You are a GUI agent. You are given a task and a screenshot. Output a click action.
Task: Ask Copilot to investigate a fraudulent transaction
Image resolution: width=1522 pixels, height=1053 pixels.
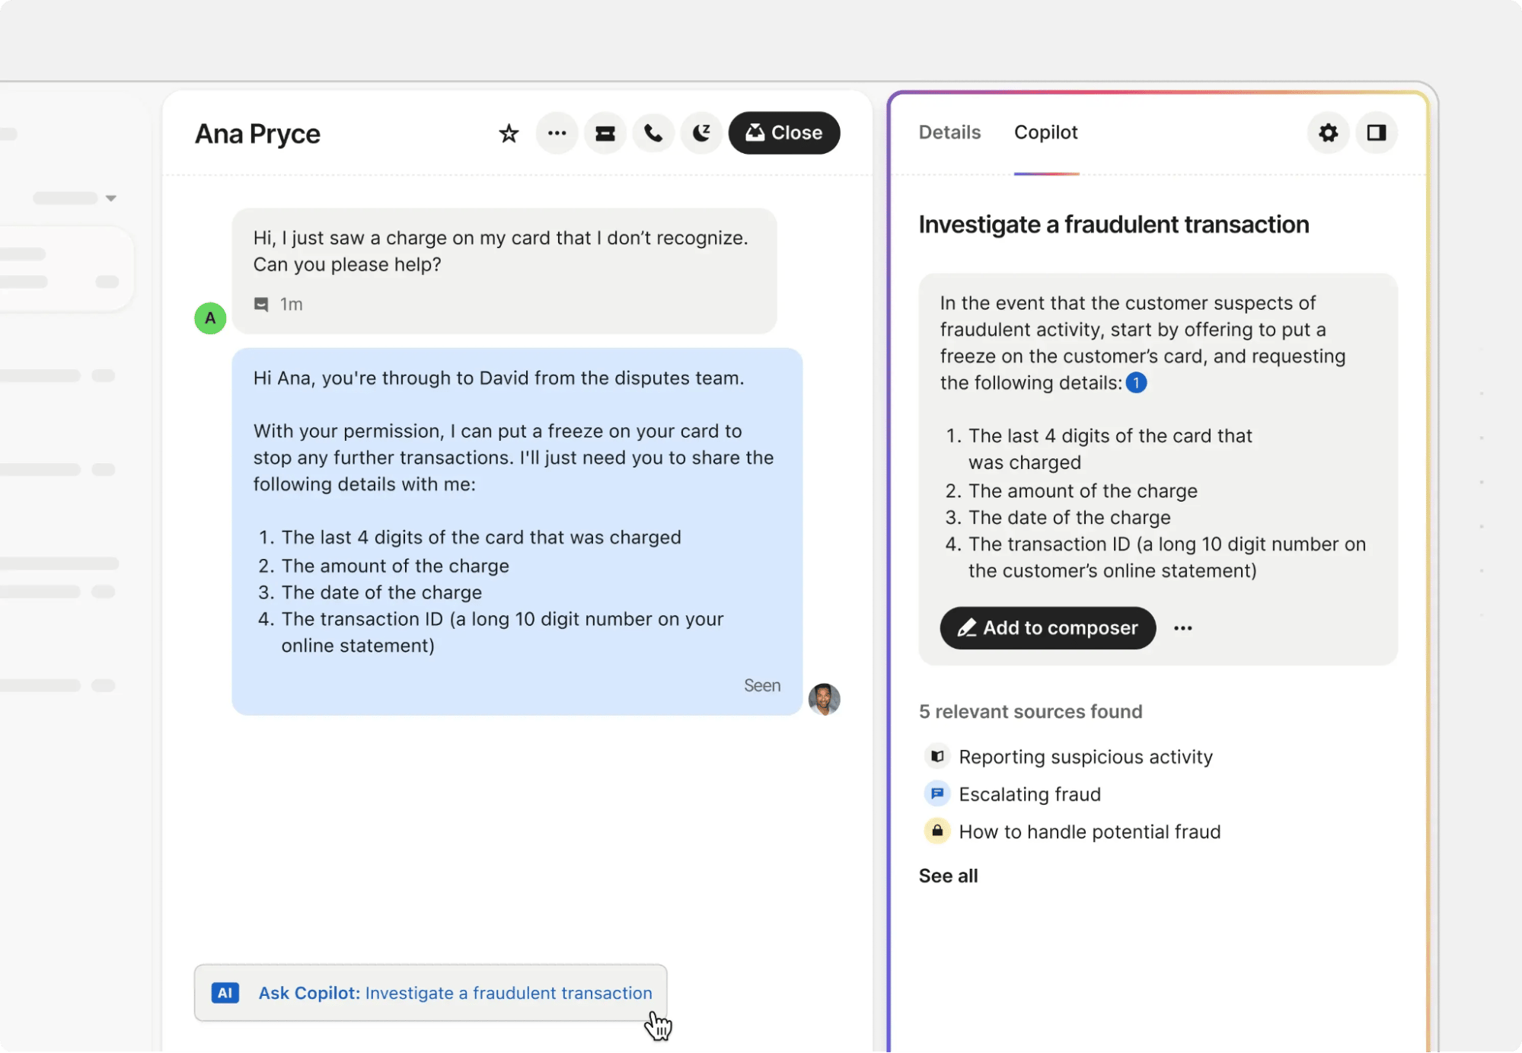click(455, 993)
